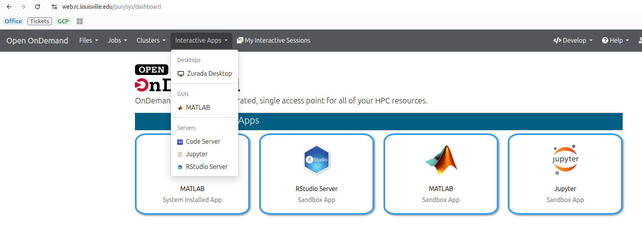Click the "System Installed App" caption
Viewport: 642px width, 249px height.
(192, 200)
